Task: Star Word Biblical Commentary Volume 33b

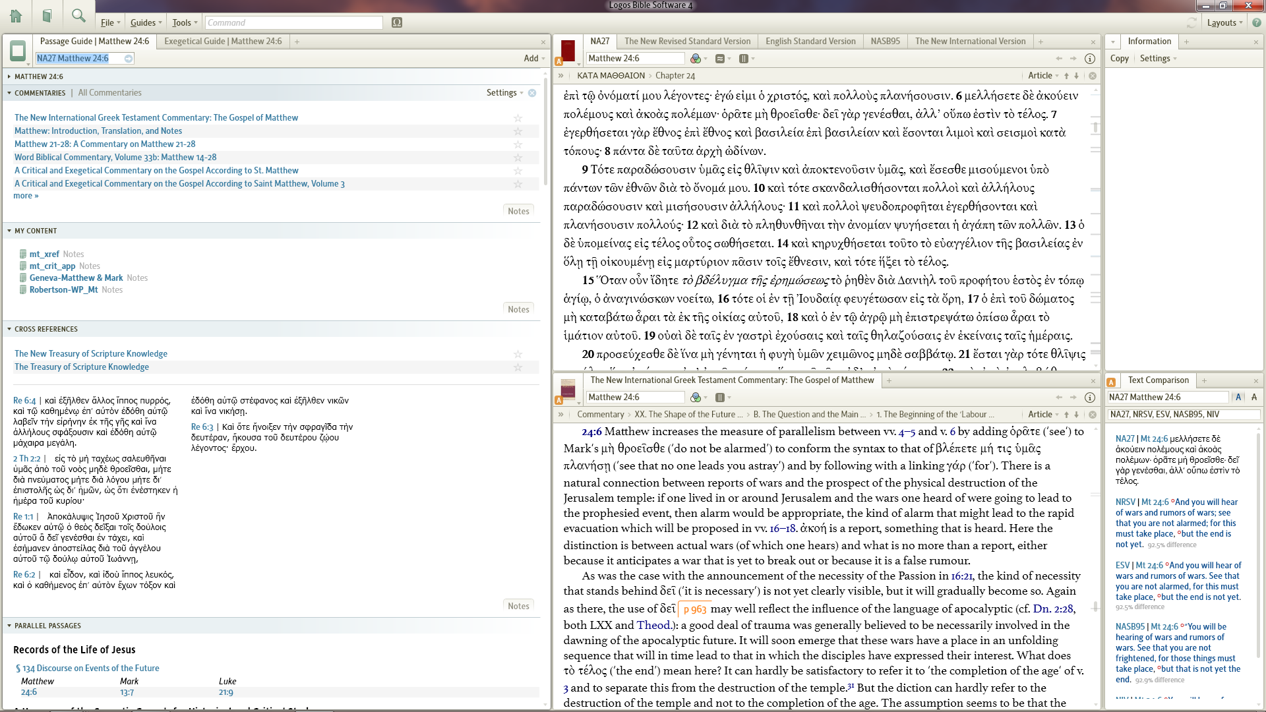Action: point(518,158)
